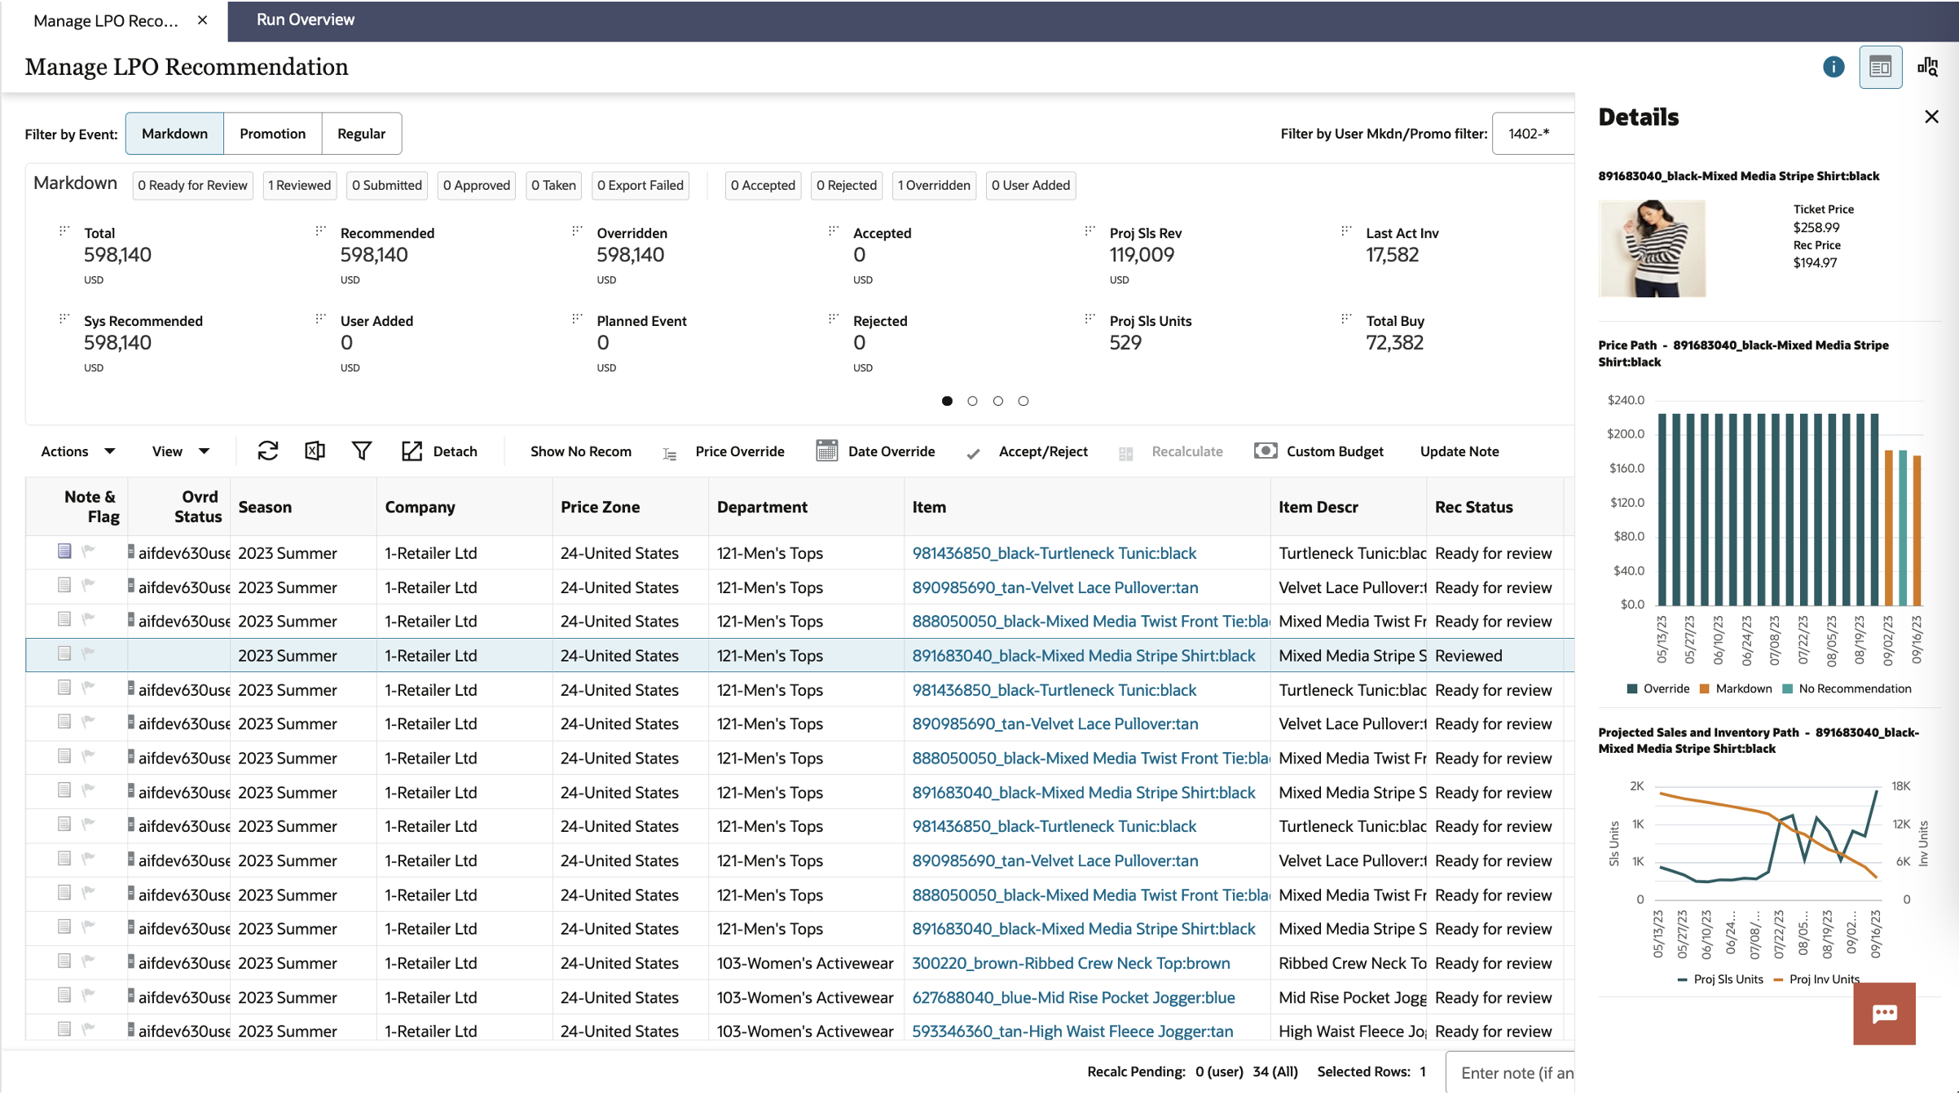This screenshot has width=1959, height=1095.
Task: Select the second metrics page dot
Action: click(x=972, y=401)
